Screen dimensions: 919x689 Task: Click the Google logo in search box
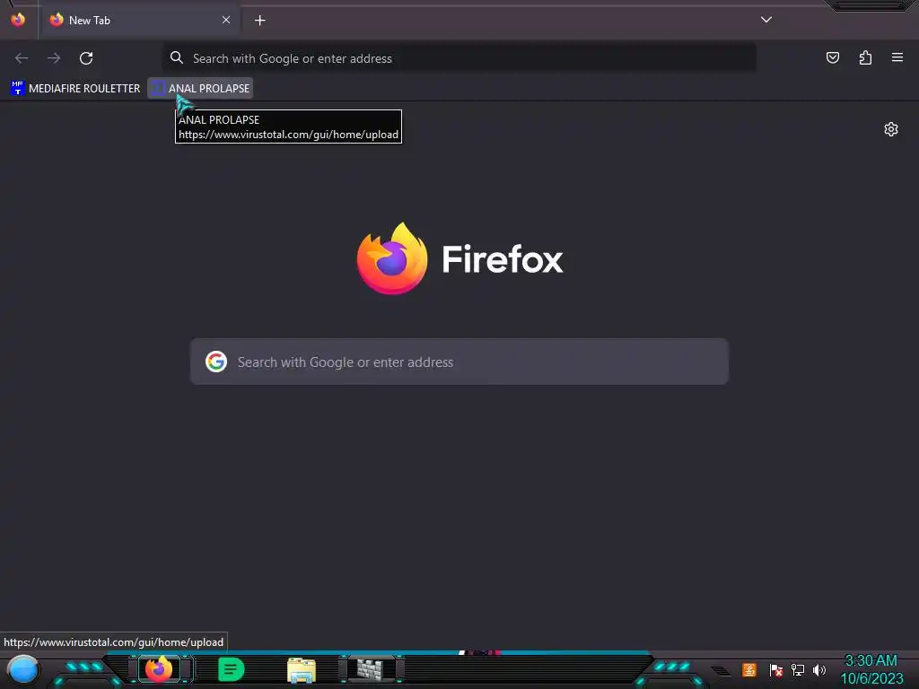click(x=216, y=362)
